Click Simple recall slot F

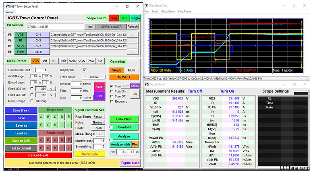pyautogui.click(x=41, y=148)
